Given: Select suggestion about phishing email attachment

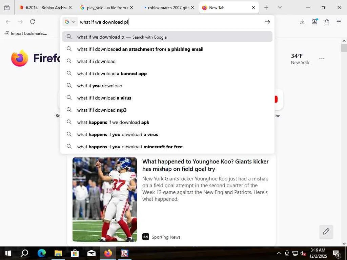Looking at the screenshot, I should click(167, 49).
